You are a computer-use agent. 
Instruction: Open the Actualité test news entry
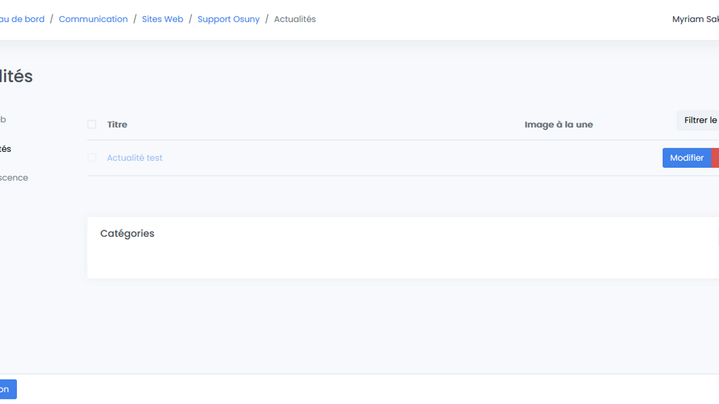click(x=134, y=158)
